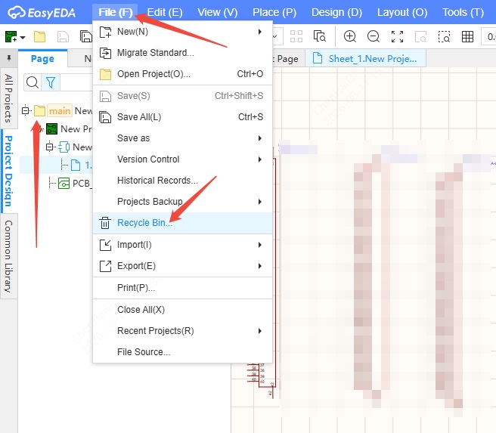Switch to Common Library side tab
The image size is (496, 433).
(x=8, y=256)
